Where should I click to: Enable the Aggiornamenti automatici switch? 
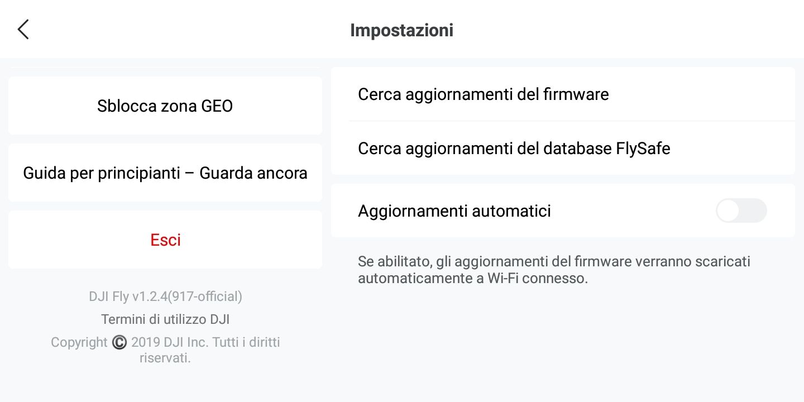coord(741,211)
